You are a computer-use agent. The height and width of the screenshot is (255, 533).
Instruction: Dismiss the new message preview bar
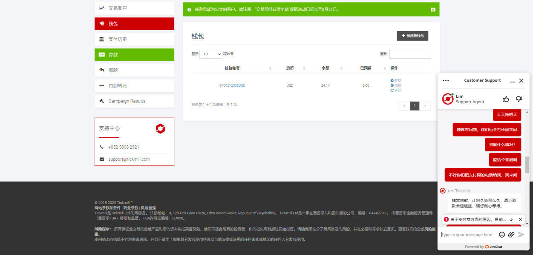click(520, 219)
